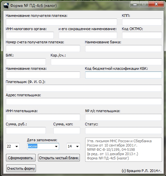Select the БИК input field

coord(26,62)
